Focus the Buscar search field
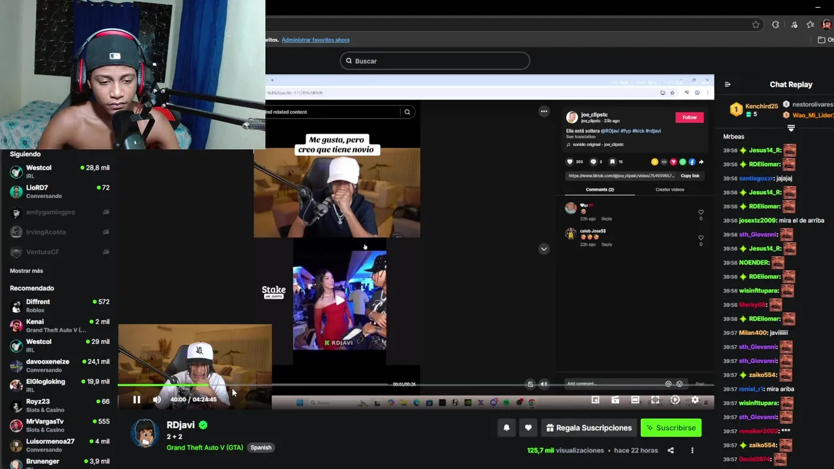 click(x=435, y=61)
